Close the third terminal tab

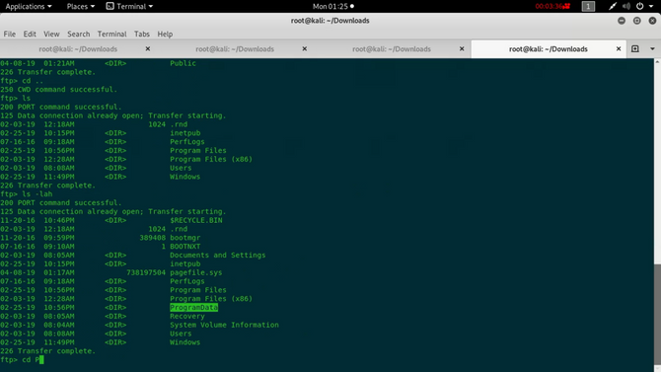tap(462, 49)
